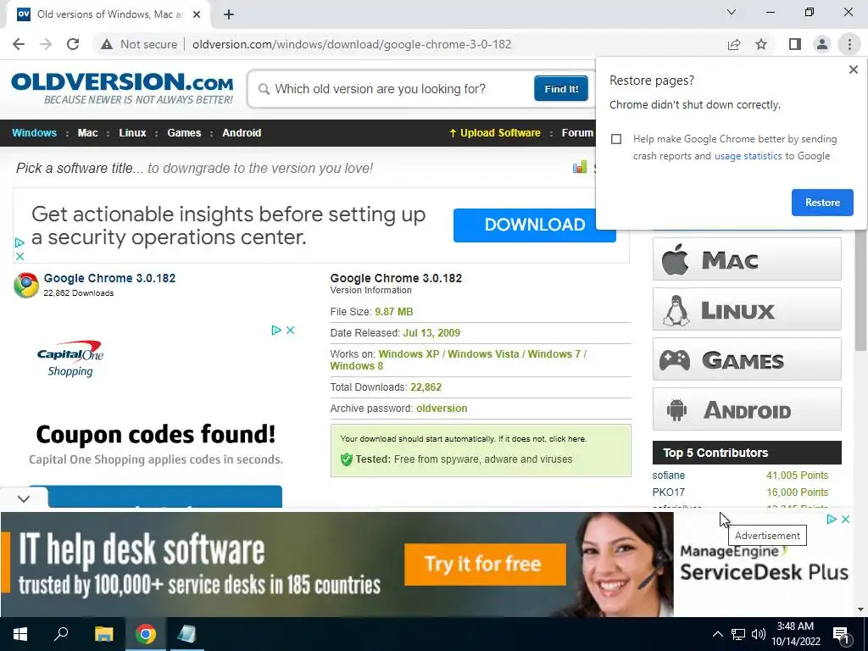Image resolution: width=868 pixels, height=651 pixels.
Task: Close the security operations center ad
Action: (x=20, y=256)
